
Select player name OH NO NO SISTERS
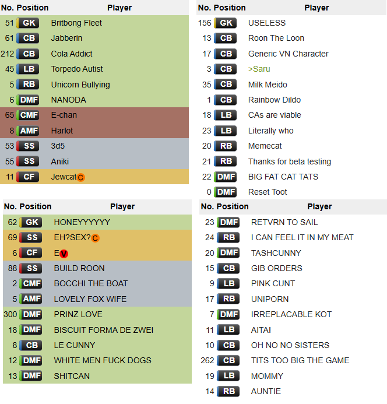(290, 345)
